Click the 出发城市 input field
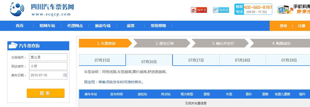The width and height of the screenshot is (310, 107). click(x=48, y=57)
